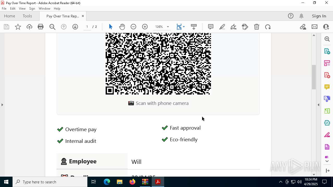Switch to the Home tab
The height and width of the screenshot is (187, 333).
tap(10, 16)
